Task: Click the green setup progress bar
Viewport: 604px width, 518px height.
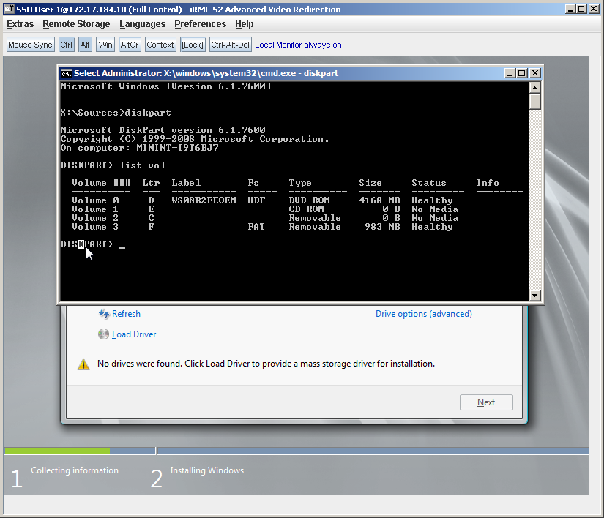Action: (x=57, y=451)
